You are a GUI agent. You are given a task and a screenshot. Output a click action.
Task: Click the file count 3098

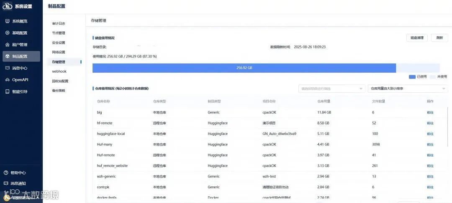[x=376, y=145]
